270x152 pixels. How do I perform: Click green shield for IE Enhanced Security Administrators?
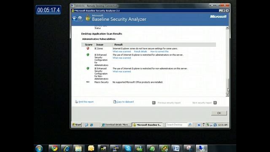click(x=88, y=54)
